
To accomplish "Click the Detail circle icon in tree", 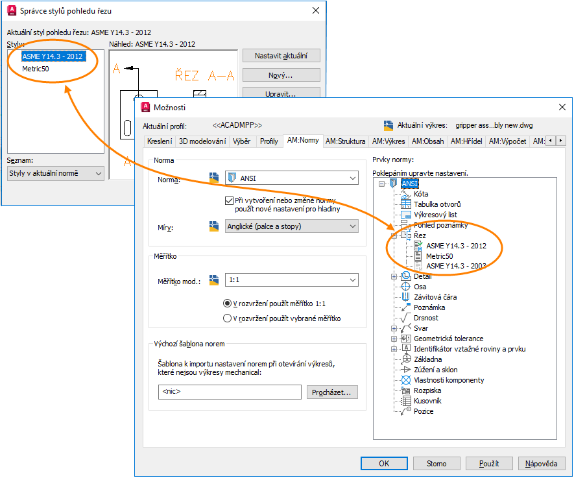I will tap(405, 276).
